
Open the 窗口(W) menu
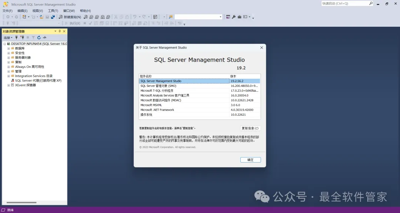pos(69,11)
